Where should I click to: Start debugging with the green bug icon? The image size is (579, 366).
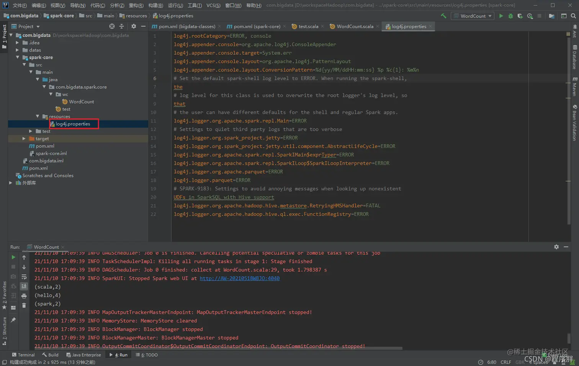click(x=510, y=16)
